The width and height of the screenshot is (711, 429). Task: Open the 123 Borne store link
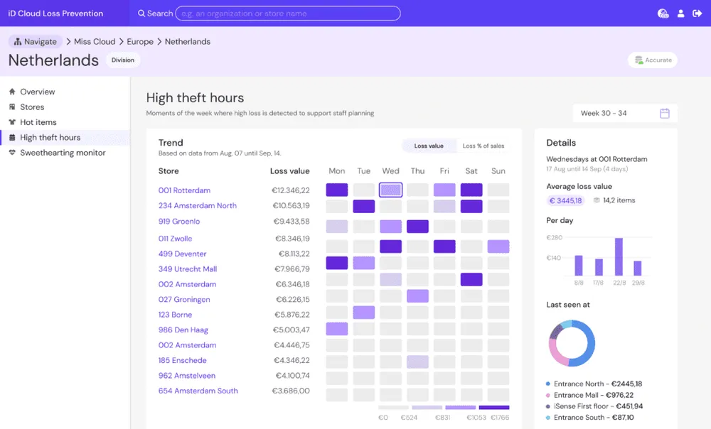coord(175,315)
